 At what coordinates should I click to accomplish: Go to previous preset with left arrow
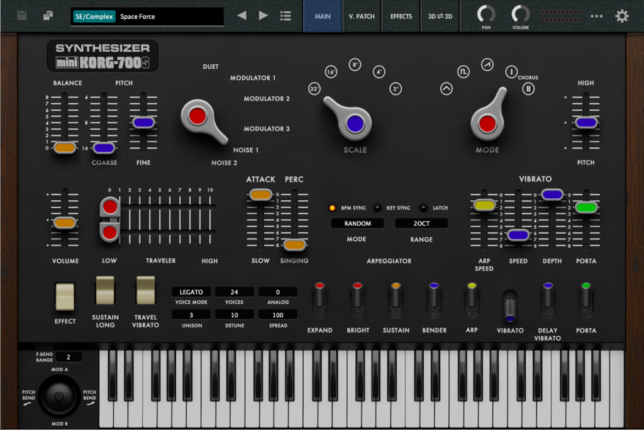[242, 16]
